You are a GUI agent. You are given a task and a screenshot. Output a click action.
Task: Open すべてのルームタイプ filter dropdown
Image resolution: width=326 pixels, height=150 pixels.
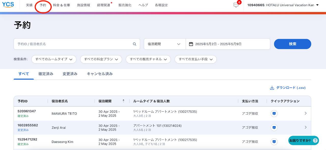[x=54, y=59]
